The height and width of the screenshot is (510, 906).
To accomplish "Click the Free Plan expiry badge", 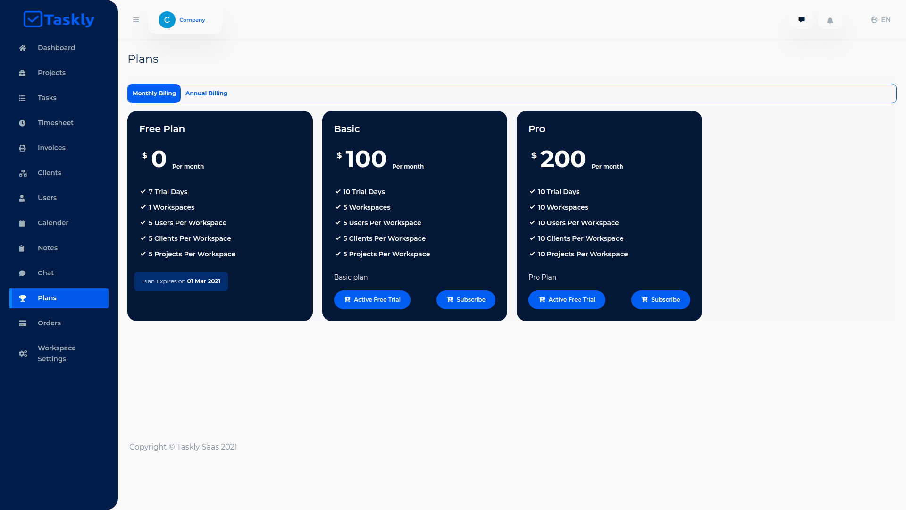I will click(181, 281).
